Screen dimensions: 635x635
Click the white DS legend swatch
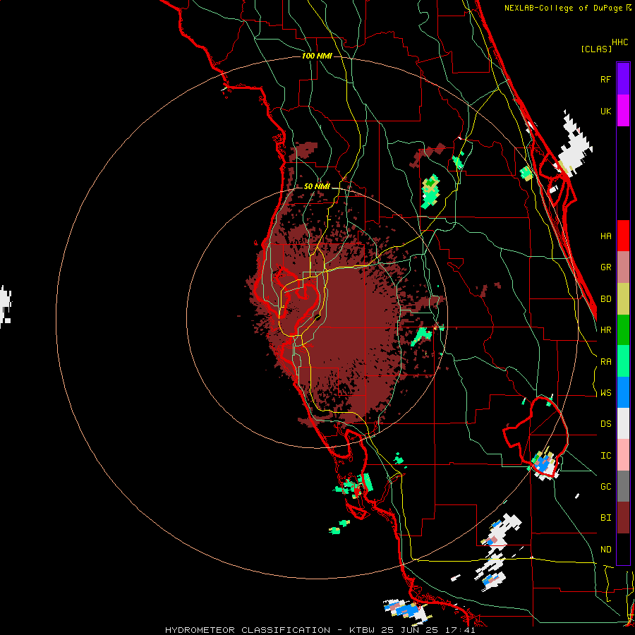[x=623, y=423]
